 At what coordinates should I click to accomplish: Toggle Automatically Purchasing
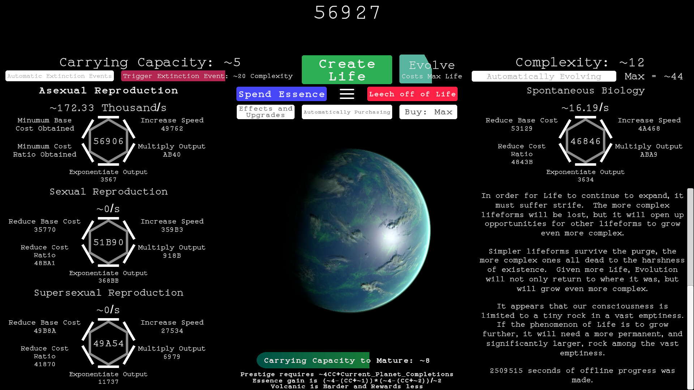click(347, 112)
